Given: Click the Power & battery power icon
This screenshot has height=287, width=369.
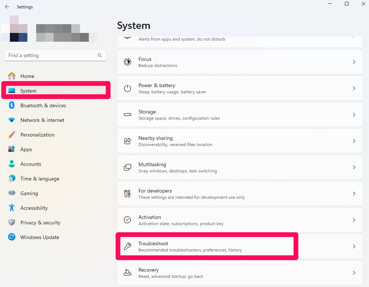Looking at the screenshot, I should coord(128,88).
